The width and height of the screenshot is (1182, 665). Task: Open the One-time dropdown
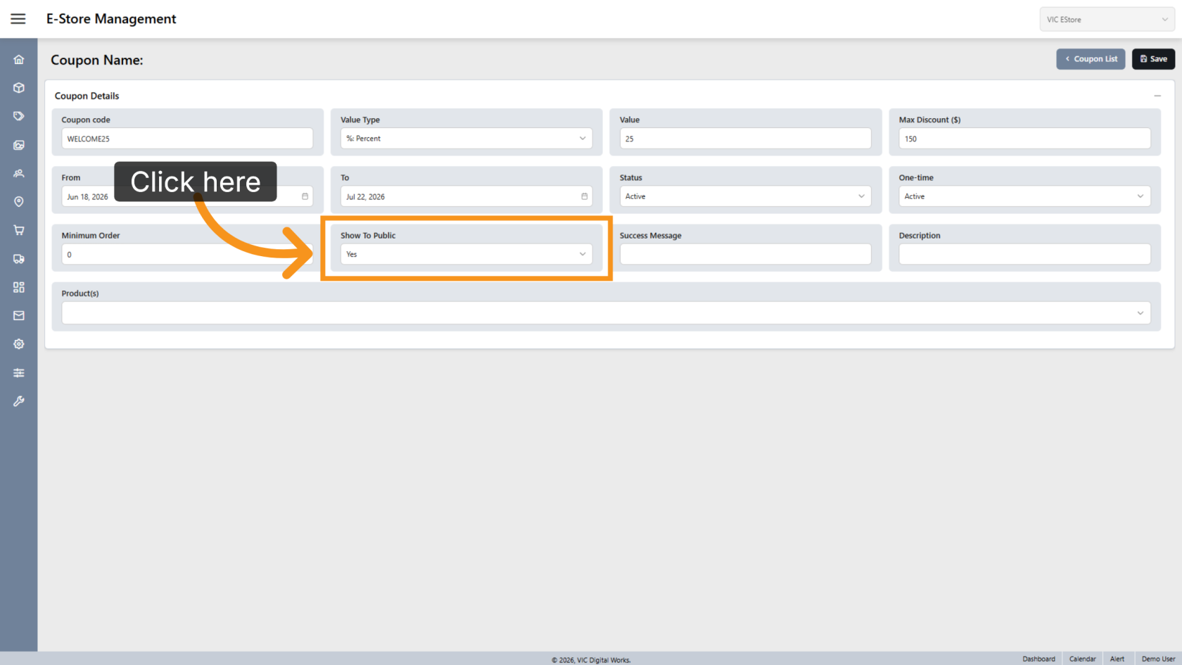[x=1024, y=196]
